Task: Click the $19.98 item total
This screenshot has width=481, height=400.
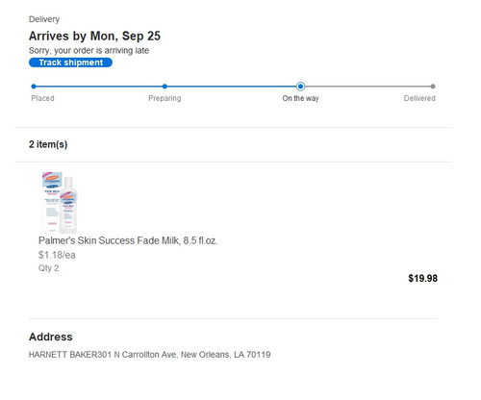Action: point(422,278)
